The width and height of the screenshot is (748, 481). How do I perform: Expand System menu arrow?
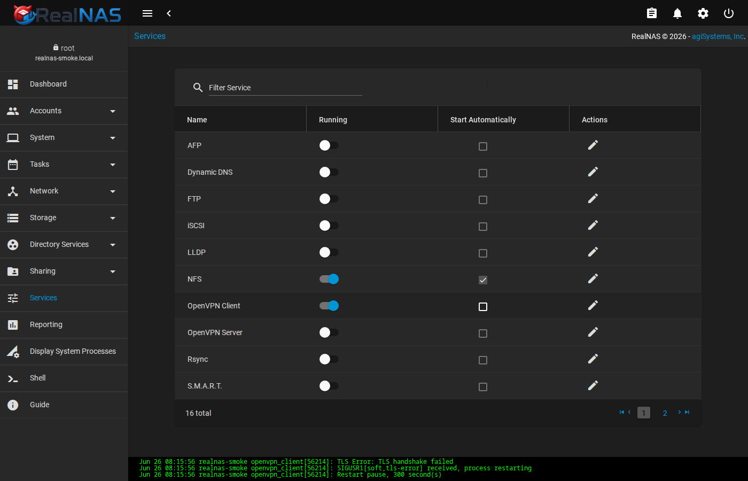[x=113, y=138]
